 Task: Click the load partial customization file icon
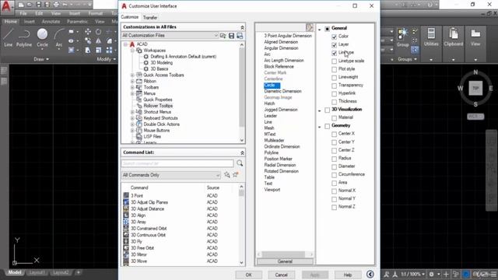[223, 36]
